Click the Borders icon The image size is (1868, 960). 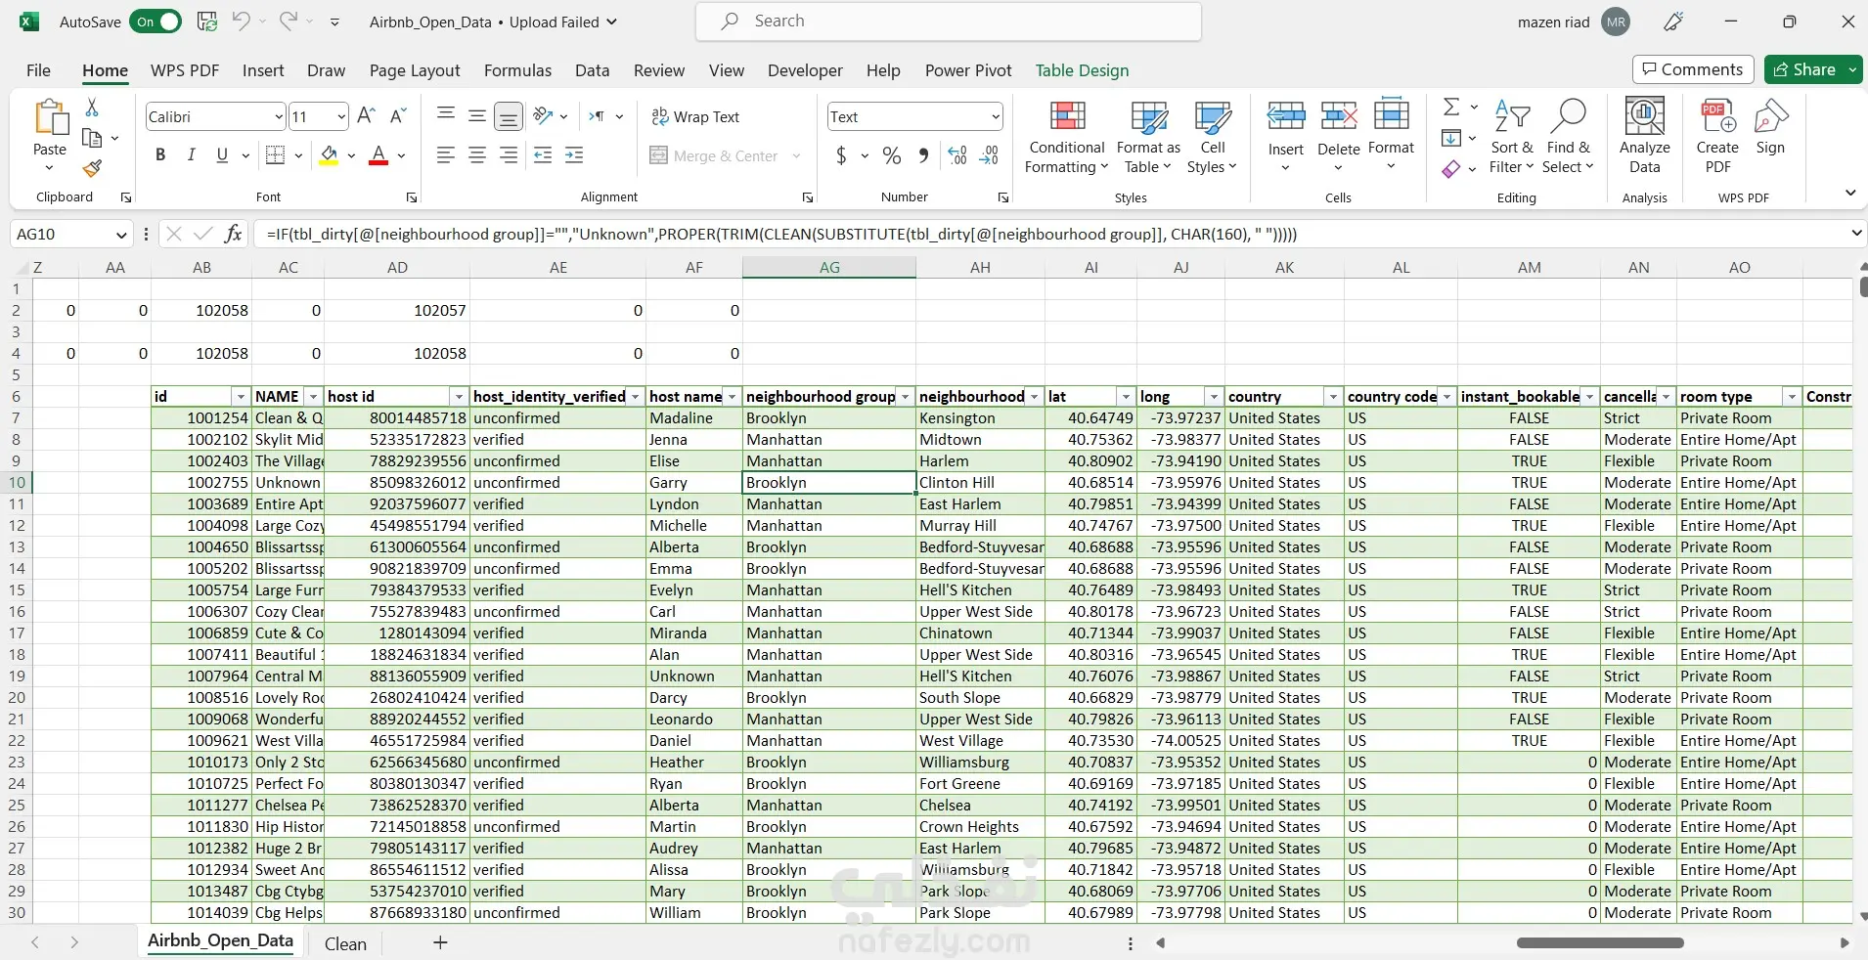pyautogui.click(x=276, y=154)
